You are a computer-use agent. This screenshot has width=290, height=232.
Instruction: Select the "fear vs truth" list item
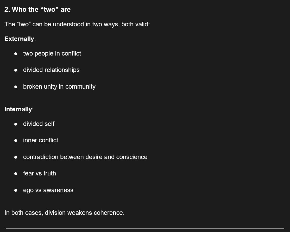pos(39,173)
